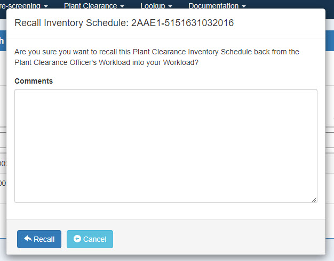Click empty footer area beside Cancel

pos(213,239)
